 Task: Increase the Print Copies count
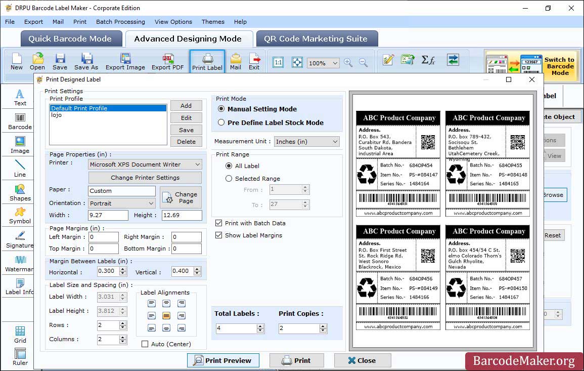[x=323, y=326]
